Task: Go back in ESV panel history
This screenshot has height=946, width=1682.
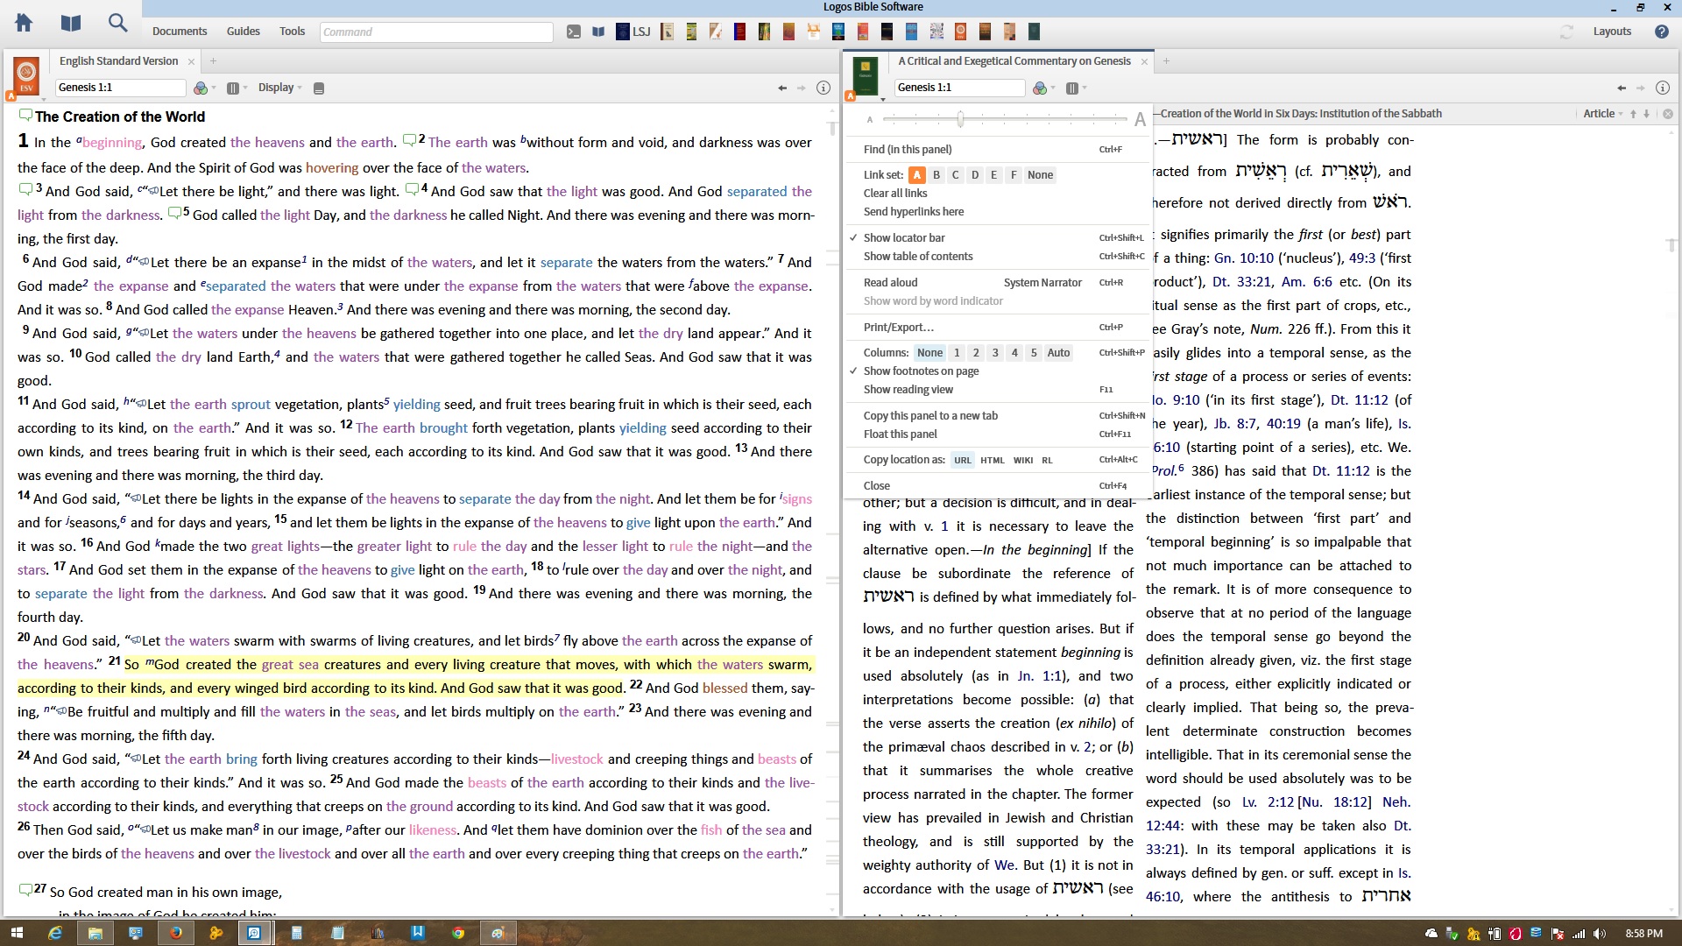Action: [781, 88]
